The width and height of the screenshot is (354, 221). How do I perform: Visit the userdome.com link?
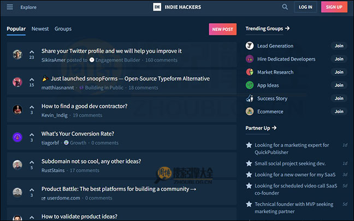pyautogui.click(x=61, y=198)
